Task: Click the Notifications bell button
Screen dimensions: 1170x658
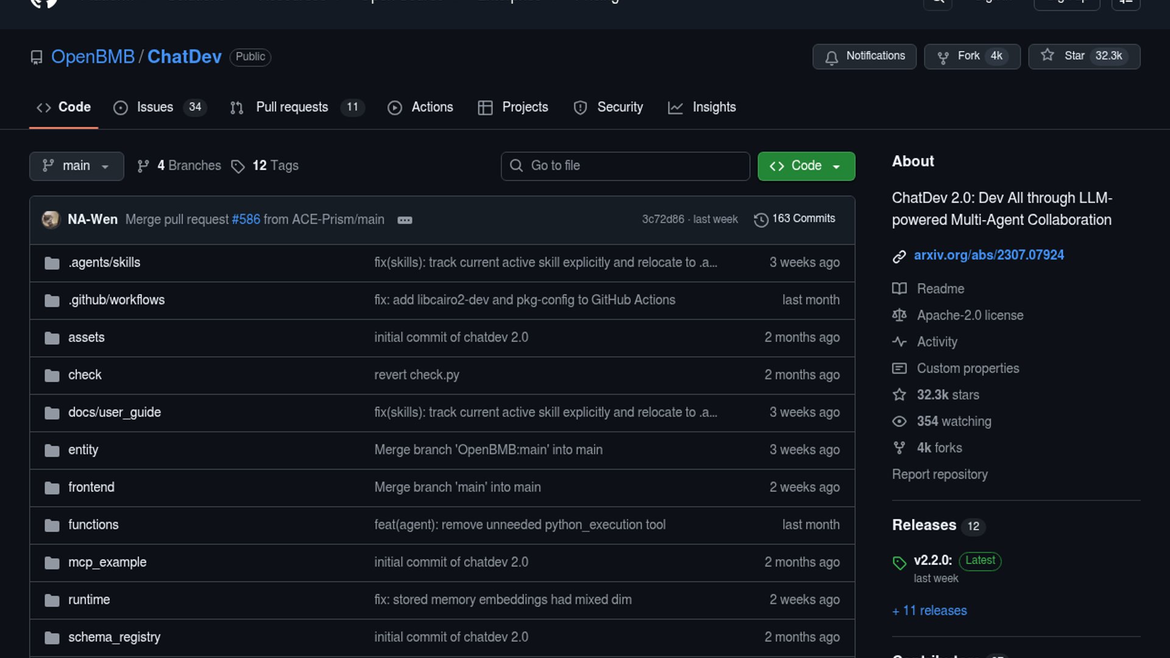Action: pos(864,56)
